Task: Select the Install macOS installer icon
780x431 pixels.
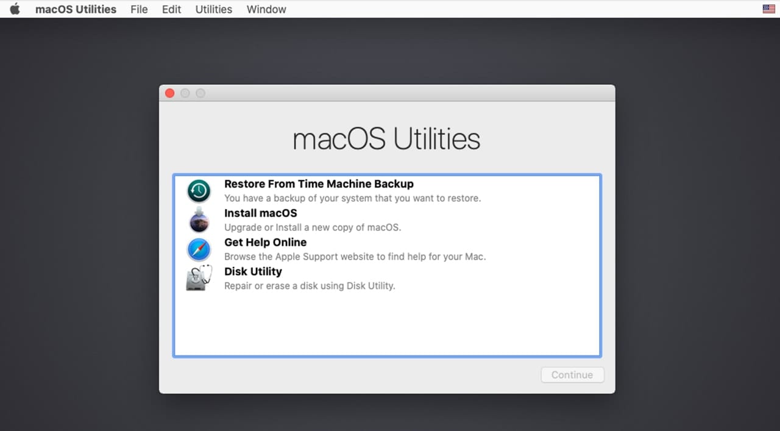Action: [x=199, y=220]
